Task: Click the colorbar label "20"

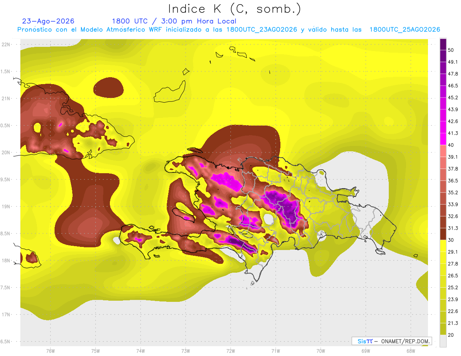Action: [451, 335]
